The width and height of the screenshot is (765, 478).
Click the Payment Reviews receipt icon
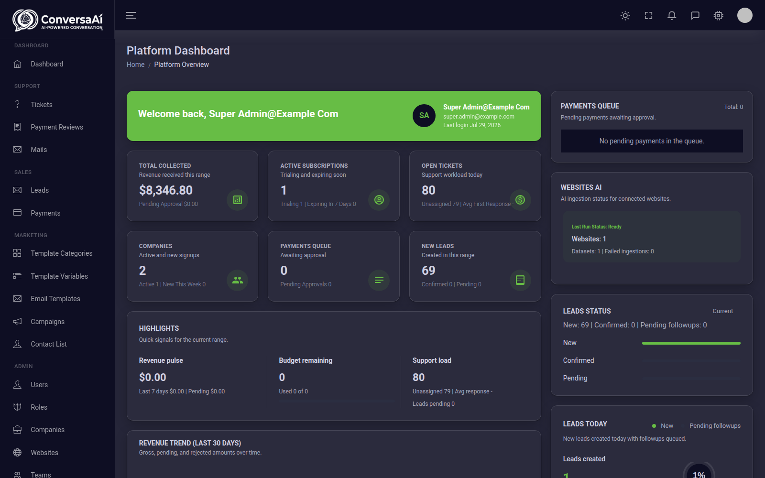[x=17, y=127]
